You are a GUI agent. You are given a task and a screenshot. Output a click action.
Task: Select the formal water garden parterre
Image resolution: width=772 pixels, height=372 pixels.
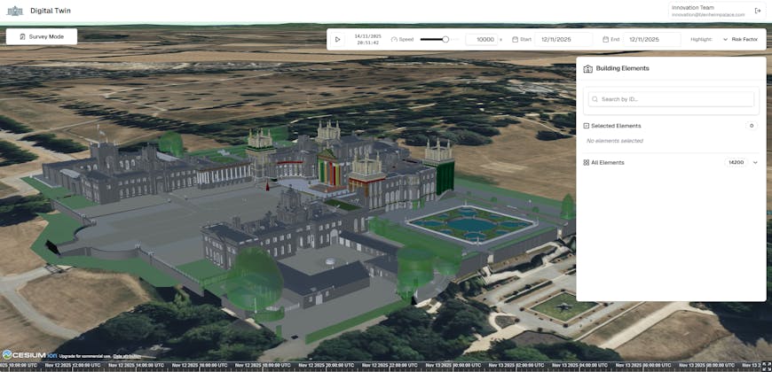[x=470, y=225]
